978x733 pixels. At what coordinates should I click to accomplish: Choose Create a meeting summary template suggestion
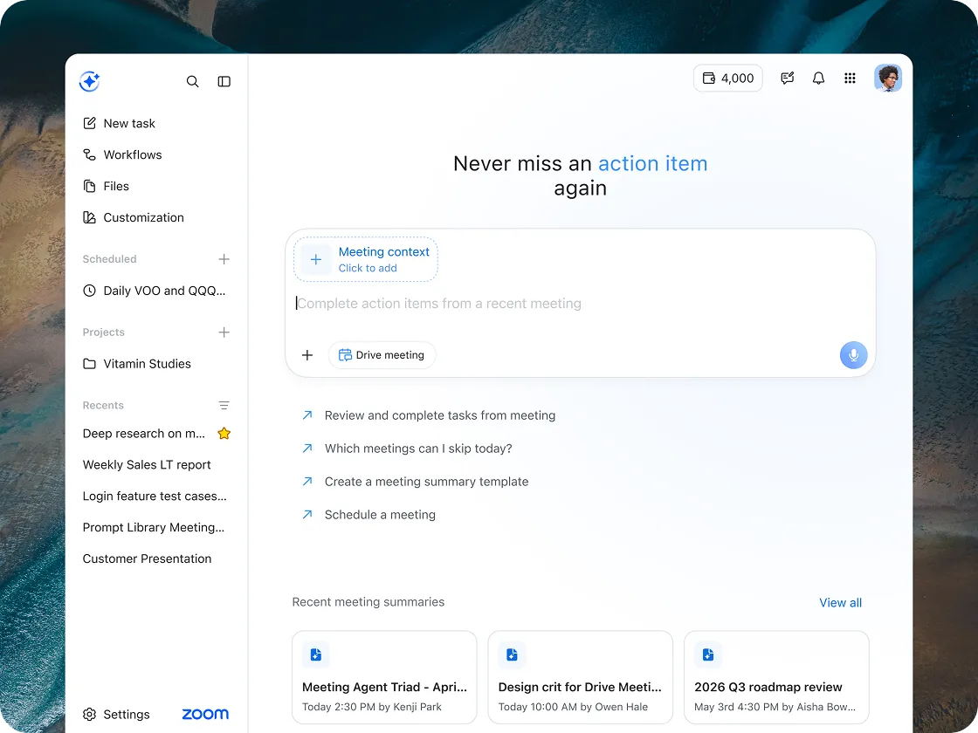pos(426,482)
